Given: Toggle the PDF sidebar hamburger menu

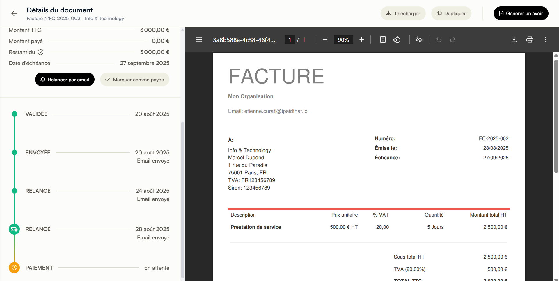Looking at the screenshot, I should pos(199,39).
